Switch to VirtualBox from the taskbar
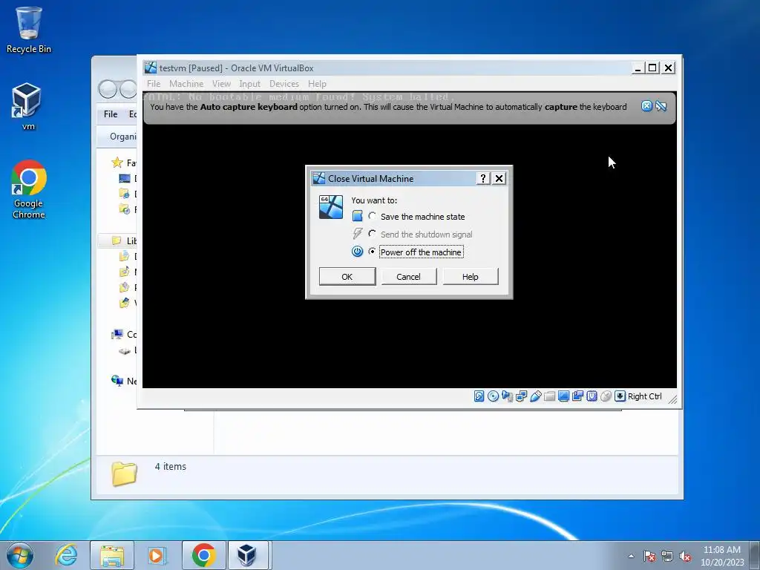760x570 pixels. (247, 555)
